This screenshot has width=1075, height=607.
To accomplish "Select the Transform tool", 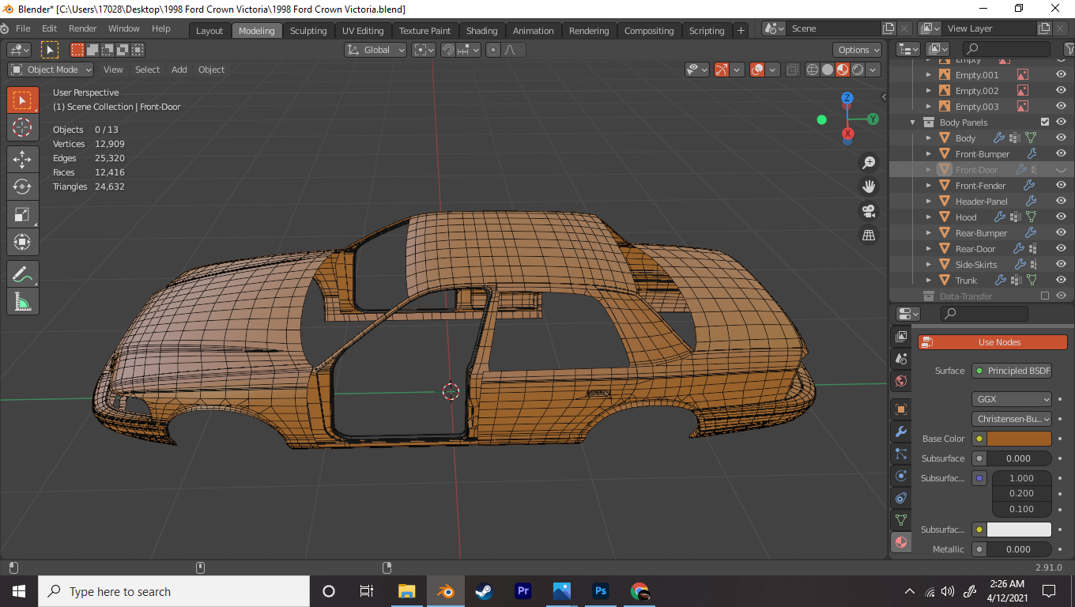I will pos(22,242).
